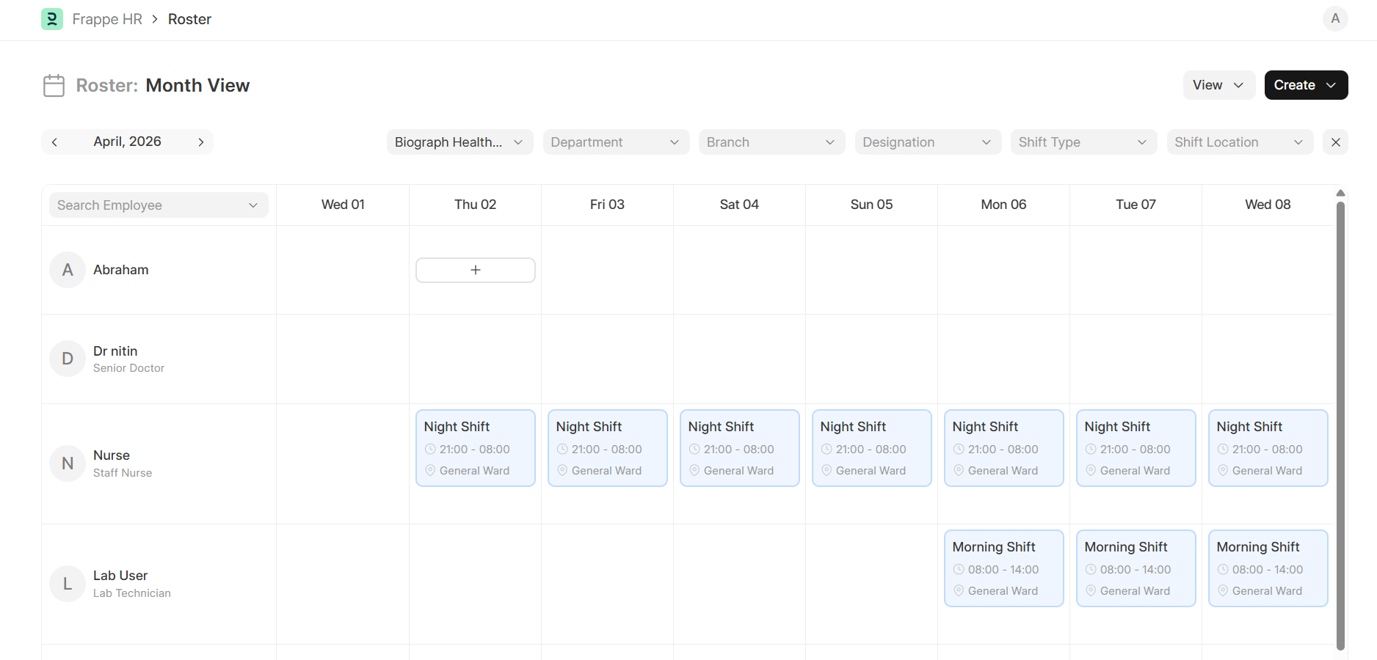The image size is (1377, 660).
Task: Open Lab User's Morning Shift on Mon 06
Action: pos(1003,568)
